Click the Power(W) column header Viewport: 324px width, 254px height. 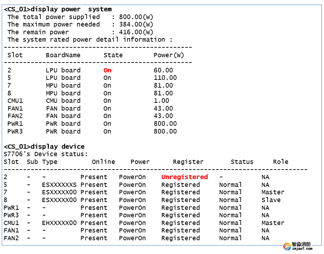(169, 55)
